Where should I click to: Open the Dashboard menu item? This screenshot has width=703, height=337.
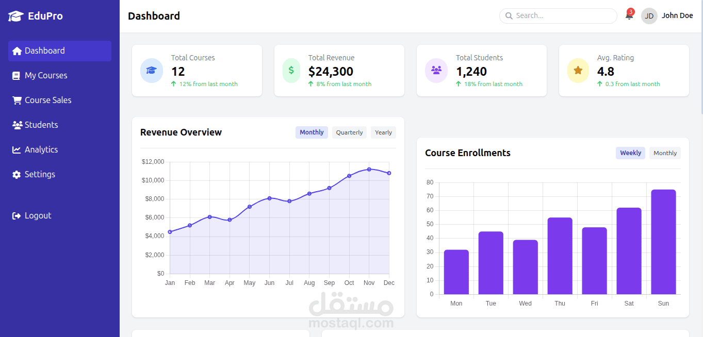60,51
